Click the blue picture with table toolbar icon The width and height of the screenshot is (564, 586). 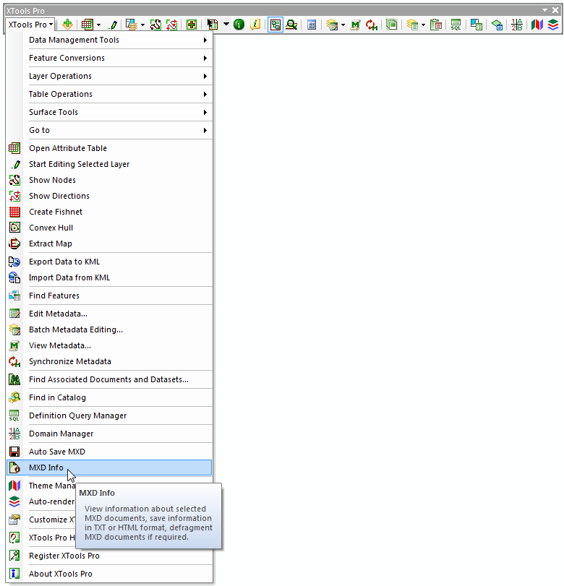tap(476, 25)
